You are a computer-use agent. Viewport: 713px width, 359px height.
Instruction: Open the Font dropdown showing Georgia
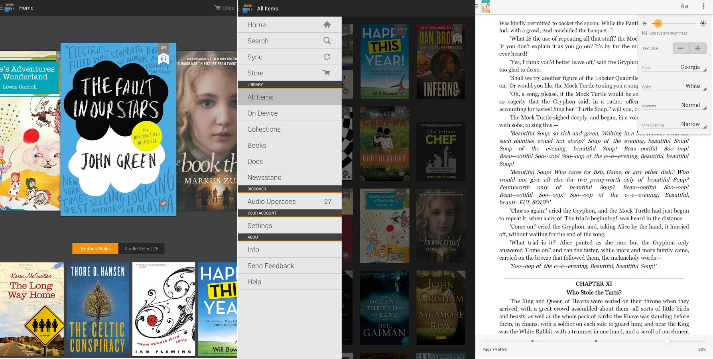674,67
